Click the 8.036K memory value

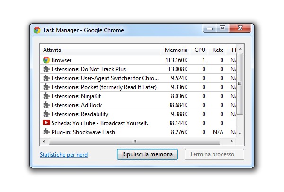pyautogui.click(x=179, y=96)
